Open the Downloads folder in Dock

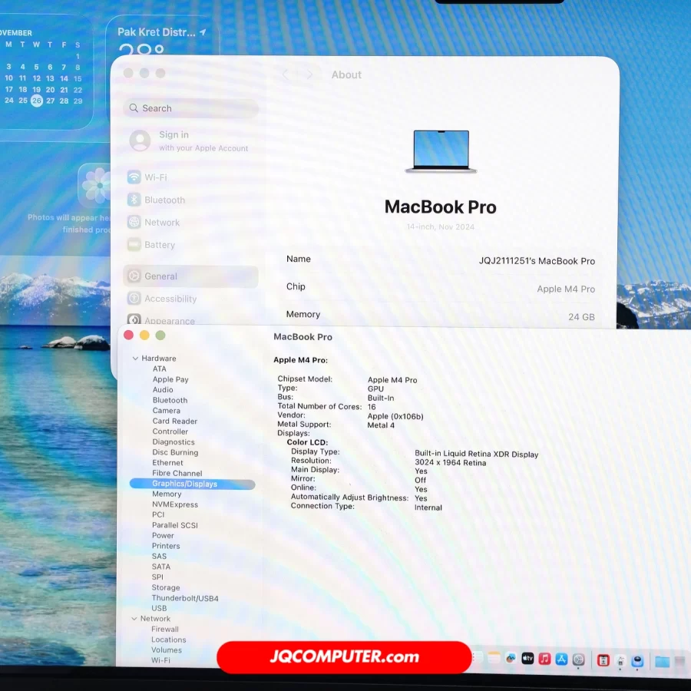661,661
